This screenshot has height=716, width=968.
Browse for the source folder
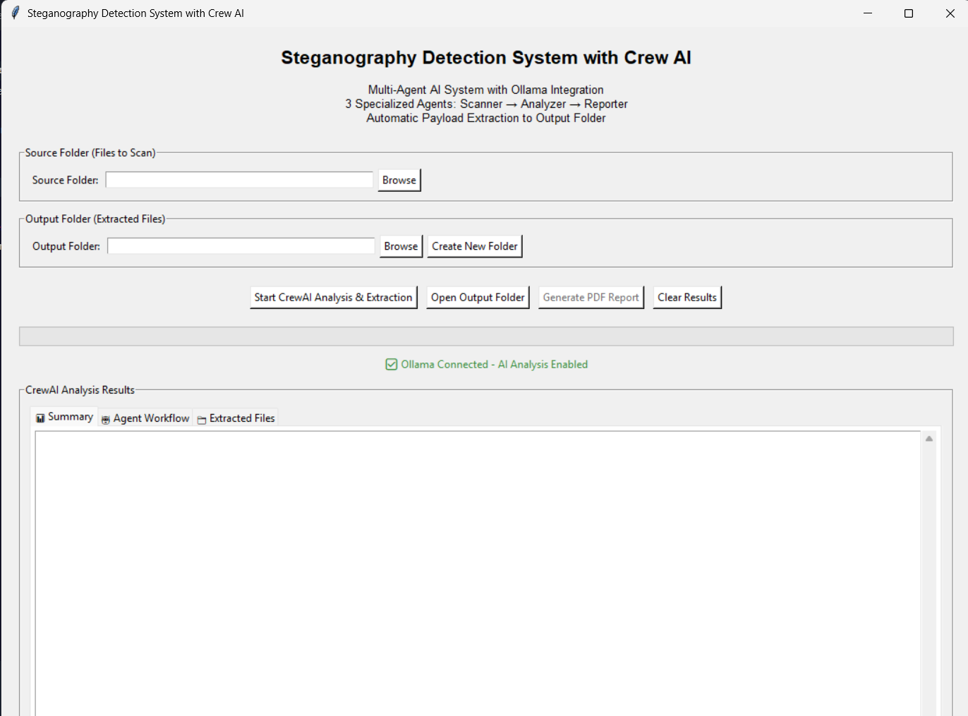click(x=399, y=181)
